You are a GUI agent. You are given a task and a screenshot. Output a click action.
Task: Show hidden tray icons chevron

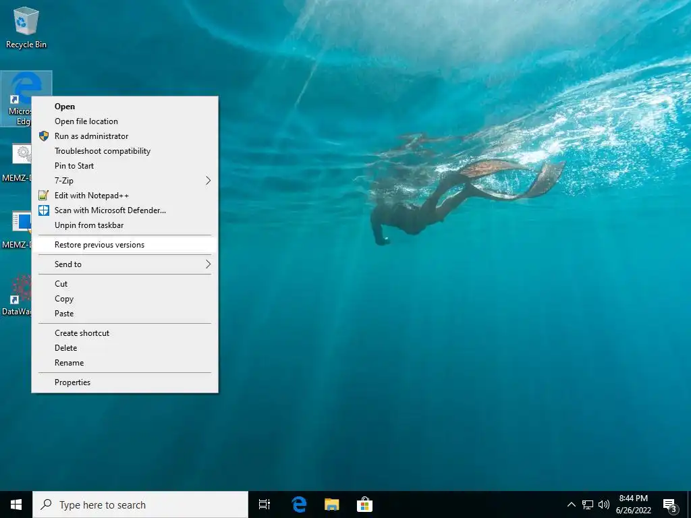pyautogui.click(x=571, y=505)
